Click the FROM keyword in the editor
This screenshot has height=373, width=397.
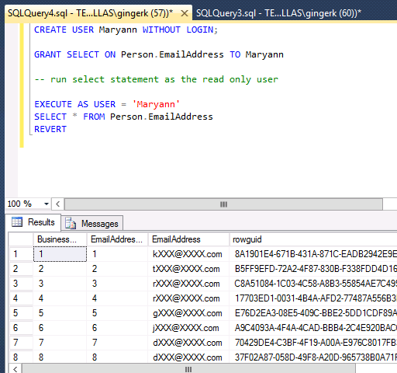94,117
